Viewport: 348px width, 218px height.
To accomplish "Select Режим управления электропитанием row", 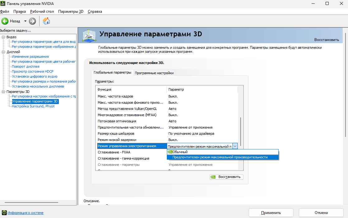I will pyautogui.click(x=132, y=146).
